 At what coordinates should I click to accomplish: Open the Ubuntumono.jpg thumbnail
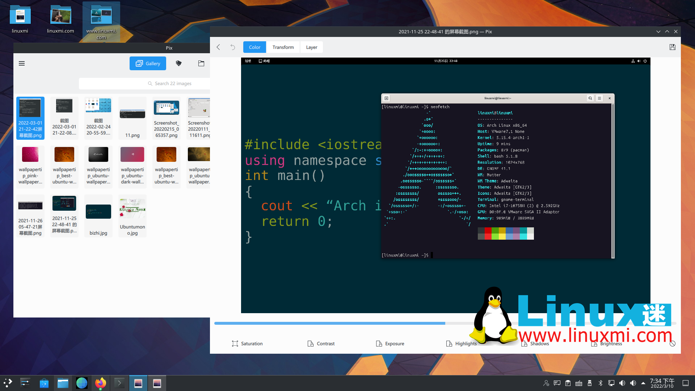coord(132,216)
